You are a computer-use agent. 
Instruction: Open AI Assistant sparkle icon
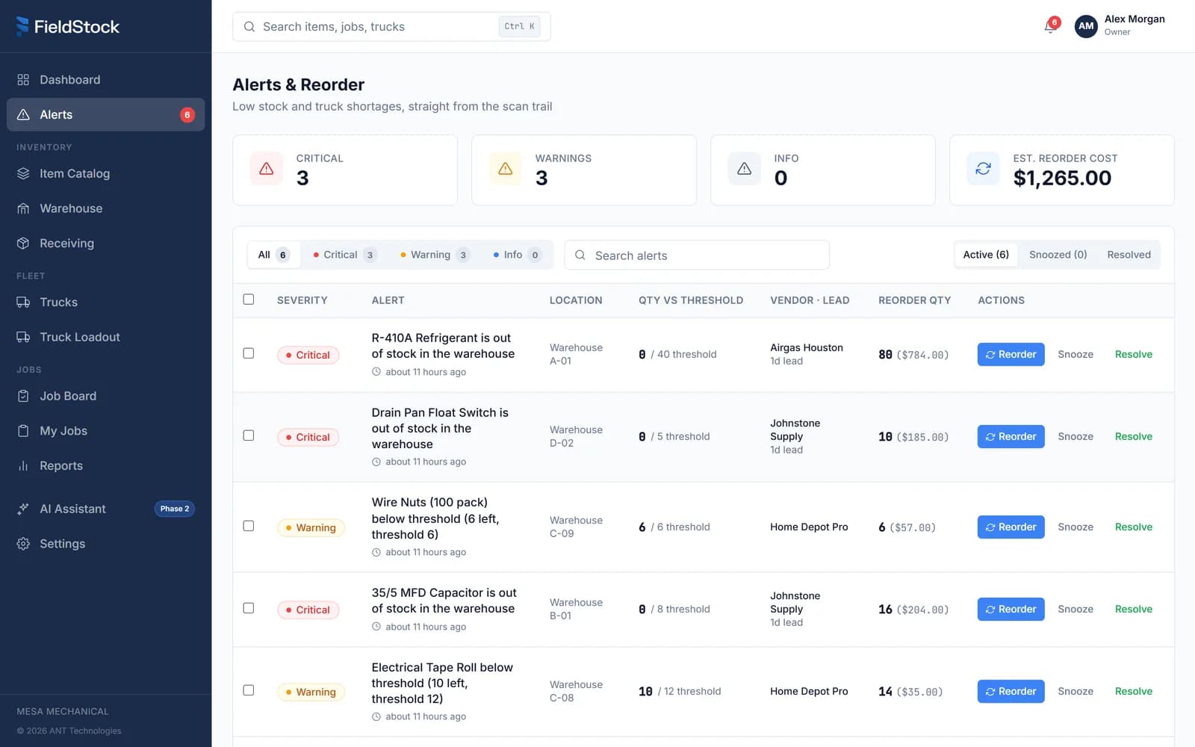click(x=23, y=509)
